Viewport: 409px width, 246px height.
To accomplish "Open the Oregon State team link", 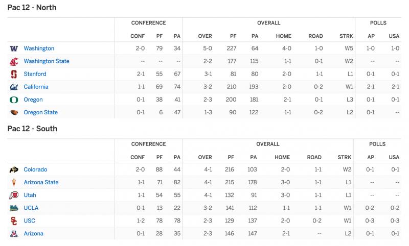I will [41, 112].
